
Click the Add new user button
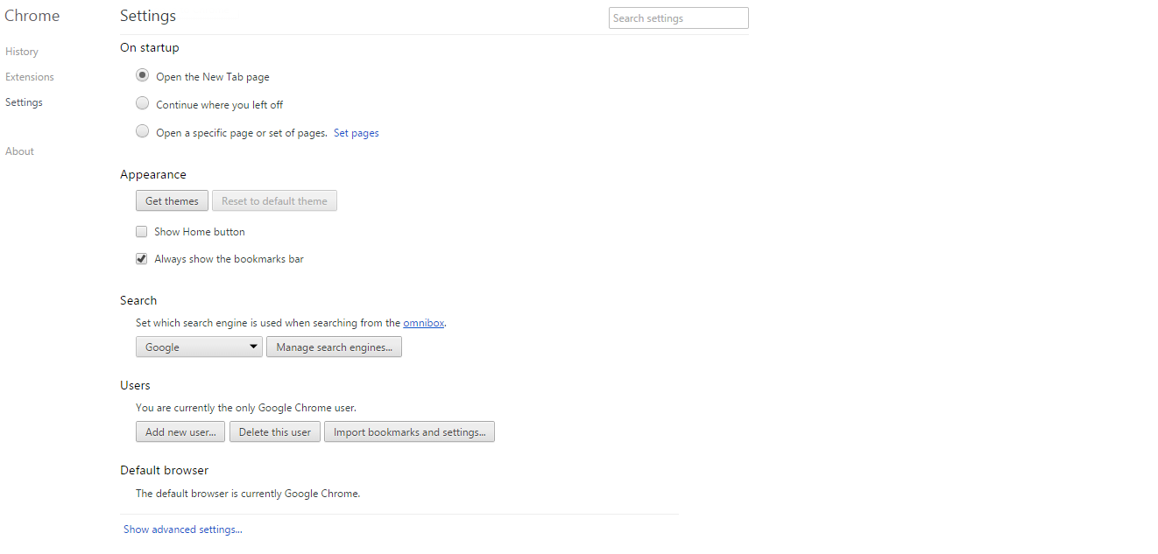coord(180,432)
